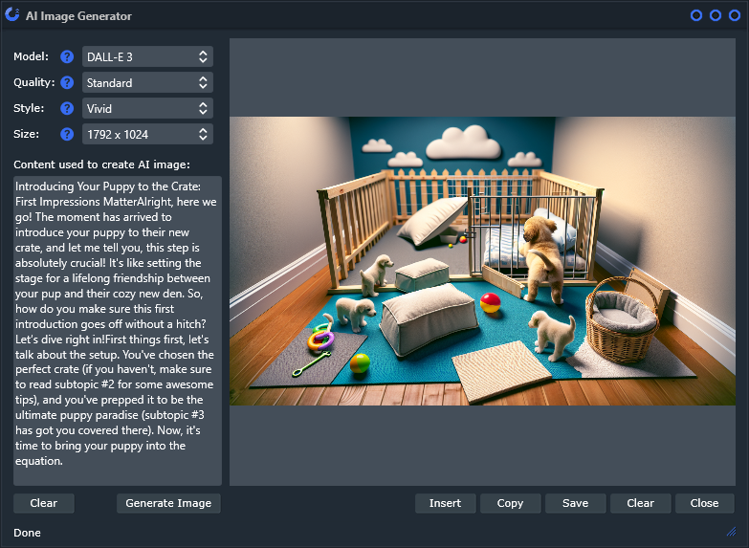Viewport: 749px width, 548px height.
Task: Click the help icon next to Size
Action: [x=67, y=135]
